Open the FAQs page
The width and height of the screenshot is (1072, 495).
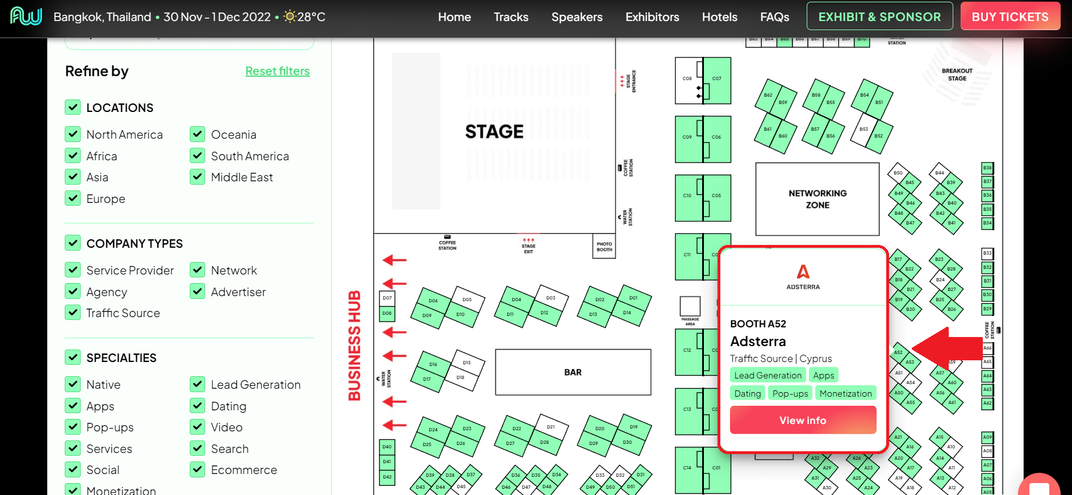click(x=774, y=17)
